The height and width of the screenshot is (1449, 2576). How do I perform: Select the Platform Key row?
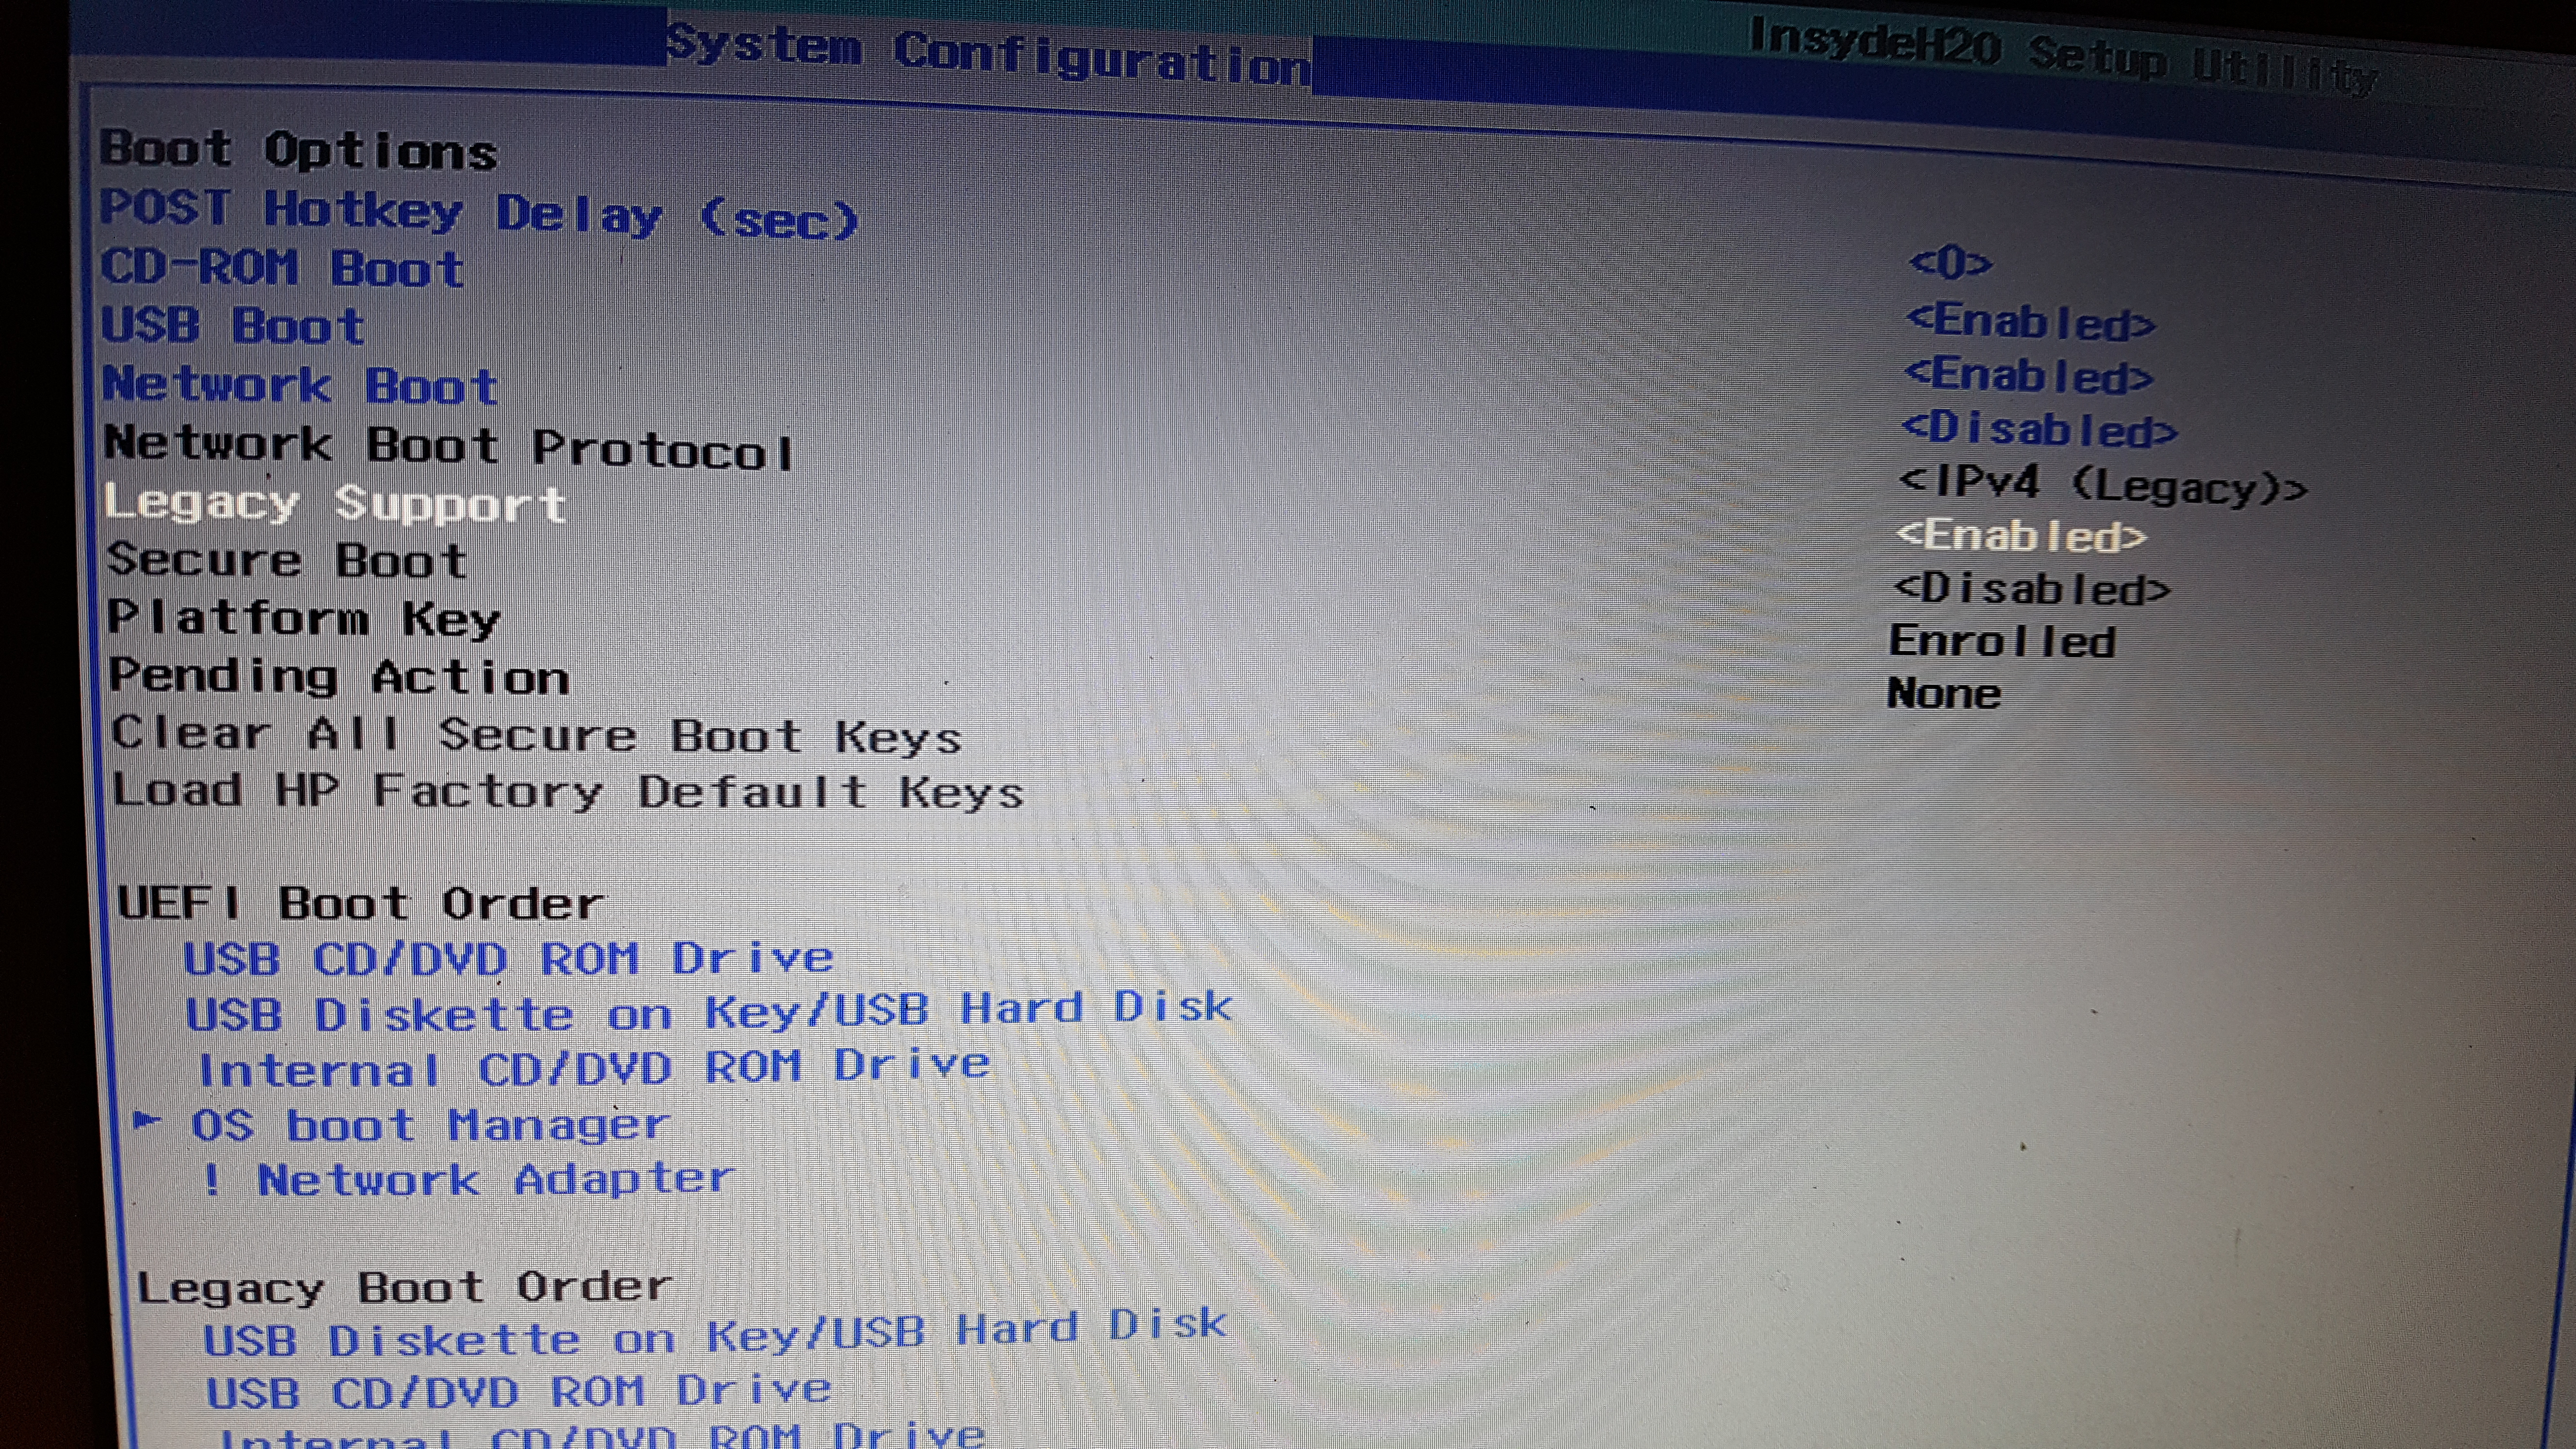tap(304, 618)
